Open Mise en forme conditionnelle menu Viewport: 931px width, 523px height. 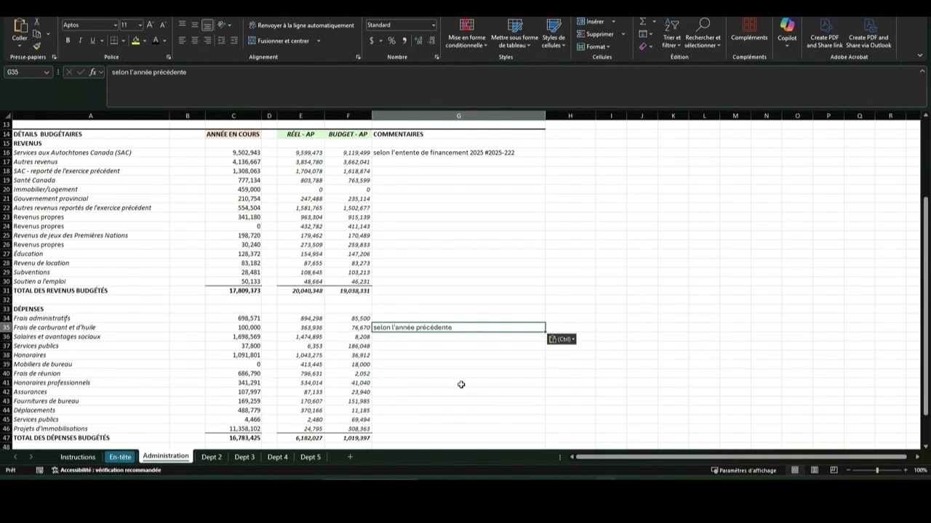pos(467,33)
